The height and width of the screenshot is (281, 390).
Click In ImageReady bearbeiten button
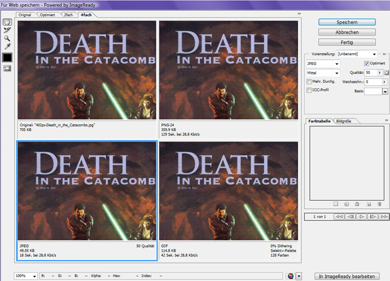tap(347, 276)
